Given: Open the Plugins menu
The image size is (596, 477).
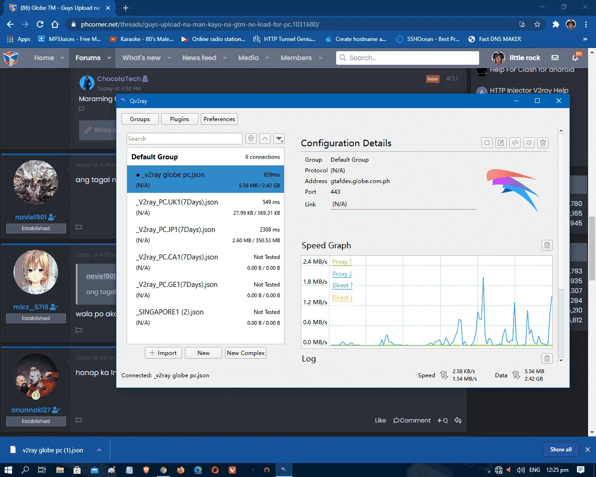Looking at the screenshot, I should pos(180,119).
